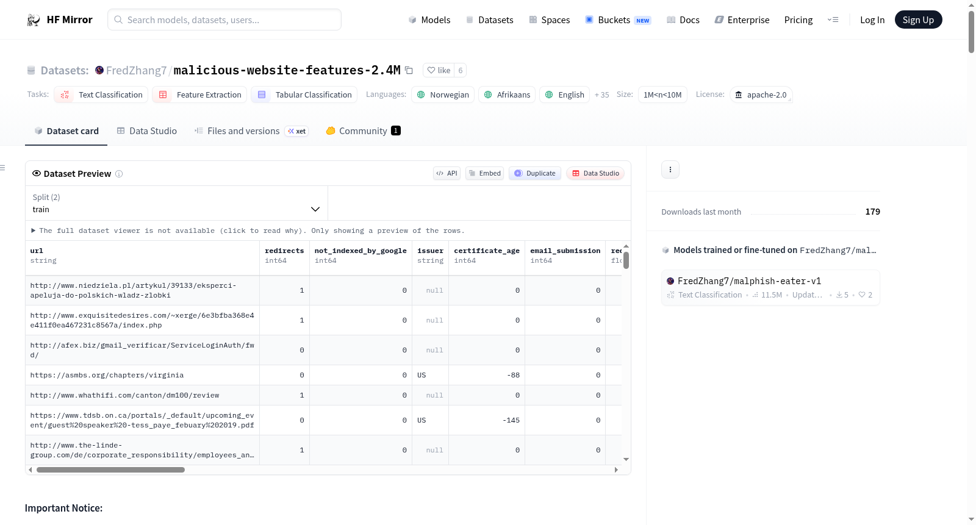
Task: Open the three-dot options menu
Action: click(x=670, y=170)
